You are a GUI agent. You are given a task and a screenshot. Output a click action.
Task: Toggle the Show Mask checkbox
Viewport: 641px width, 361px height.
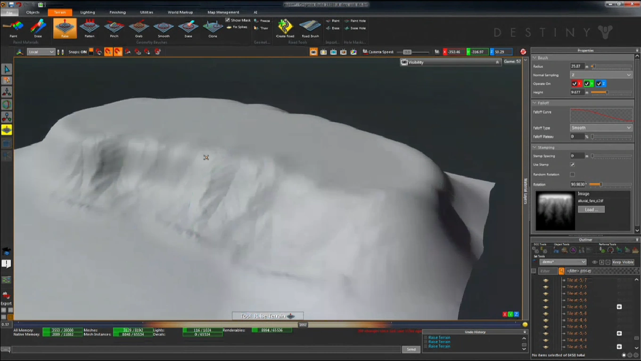228,20
